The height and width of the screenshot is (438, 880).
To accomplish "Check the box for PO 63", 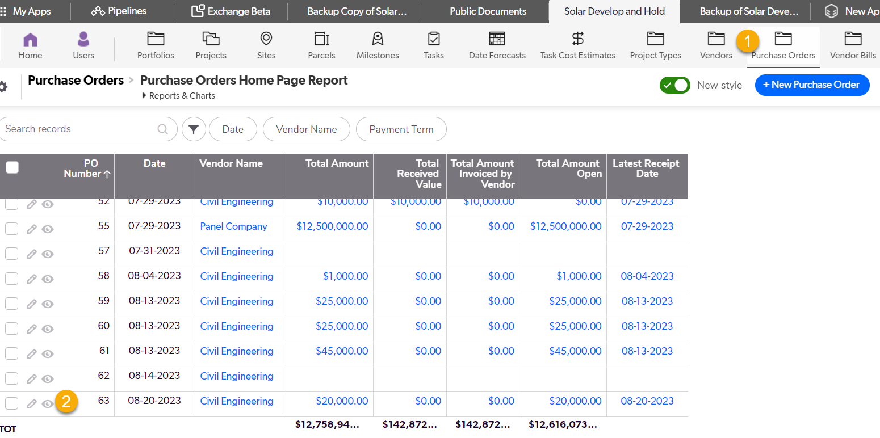I will pyautogui.click(x=11, y=403).
